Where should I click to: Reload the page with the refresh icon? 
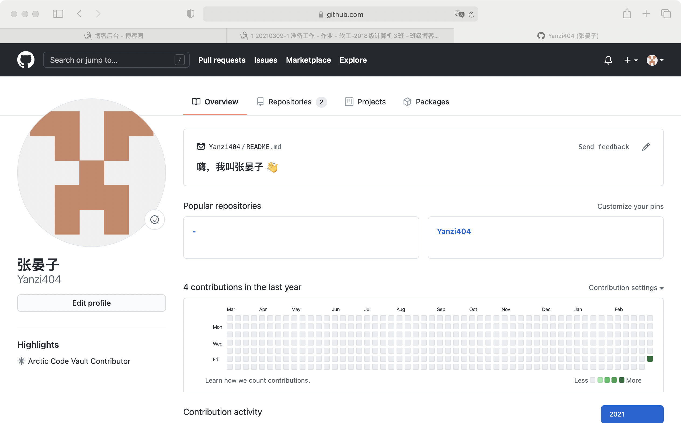point(471,14)
